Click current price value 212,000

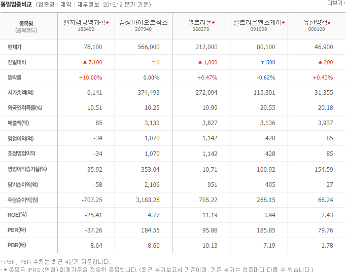pos(206,47)
